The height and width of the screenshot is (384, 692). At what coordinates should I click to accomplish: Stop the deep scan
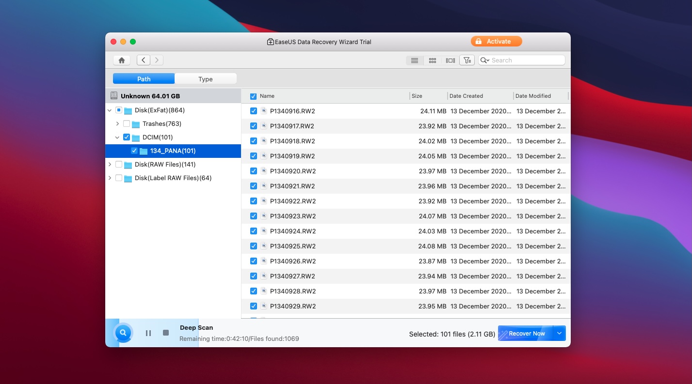166,333
